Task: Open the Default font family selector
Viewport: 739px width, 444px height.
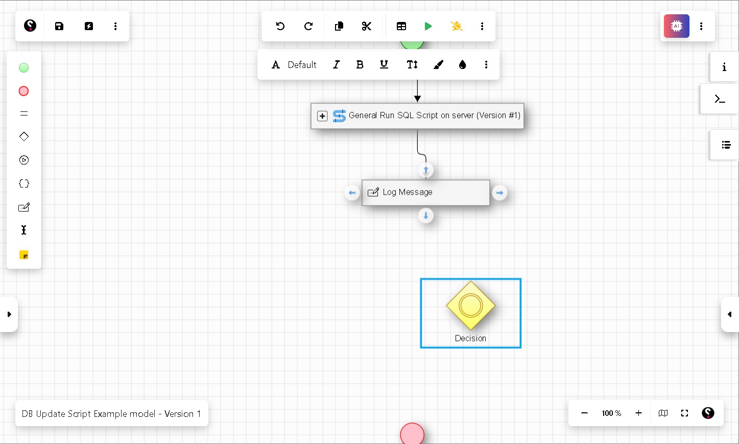Action: [x=294, y=65]
